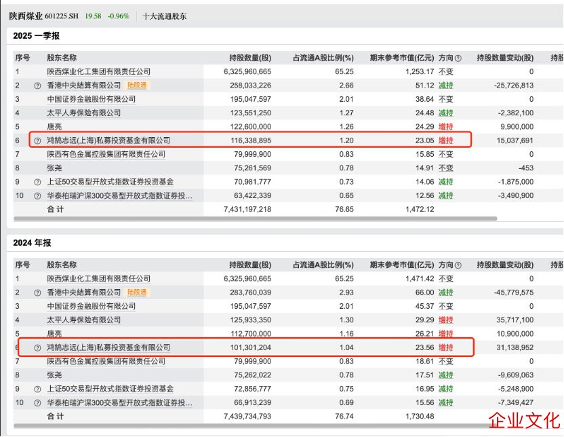This screenshot has height=437, width=564.
Task: Open 陕西有色金属控股集团有限责任公司 in 2025 一季报
Action: pos(106,154)
